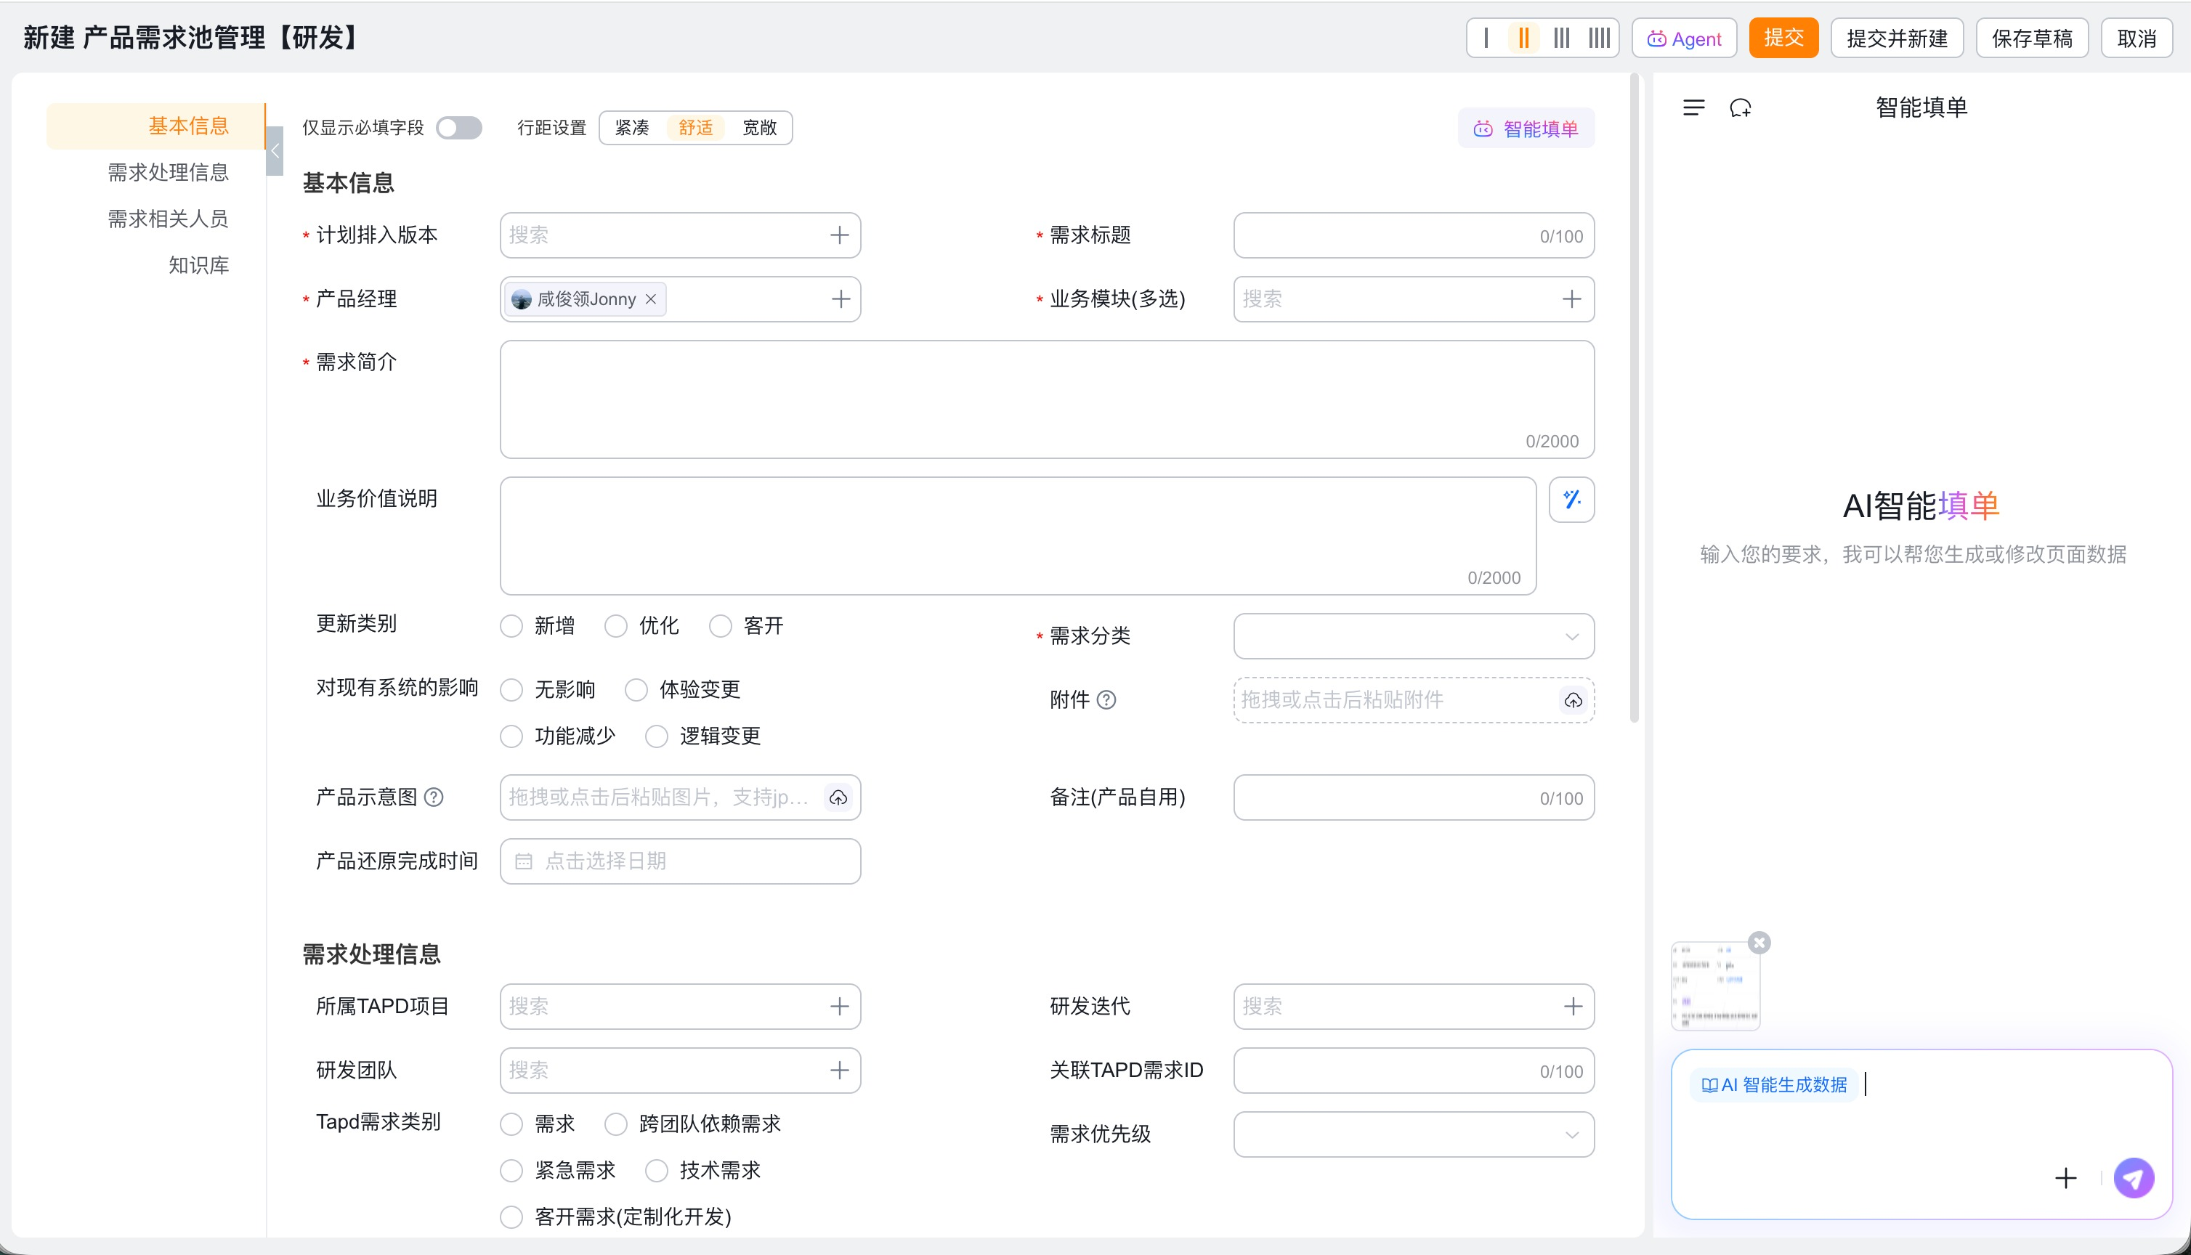Select the 新增 radio option
The height and width of the screenshot is (1255, 2191).
point(512,626)
